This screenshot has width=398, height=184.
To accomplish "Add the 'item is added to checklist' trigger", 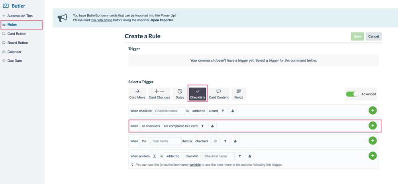I will (373, 156).
